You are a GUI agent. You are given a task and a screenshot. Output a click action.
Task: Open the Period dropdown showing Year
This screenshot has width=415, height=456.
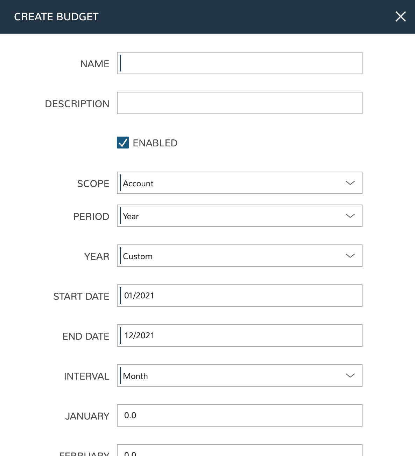(x=239, y=216)
